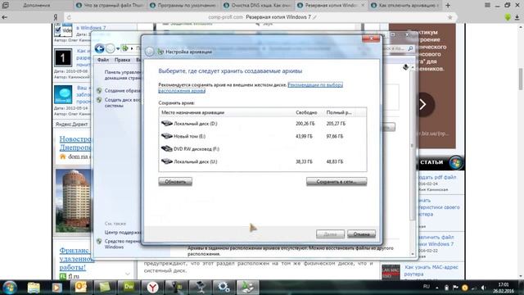Toggle Video checkbox on webpage sidebar

point(58,30)
